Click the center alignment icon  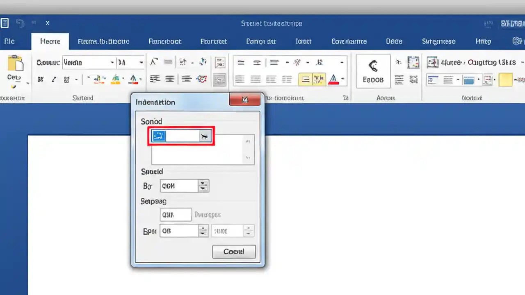point(255,79)
